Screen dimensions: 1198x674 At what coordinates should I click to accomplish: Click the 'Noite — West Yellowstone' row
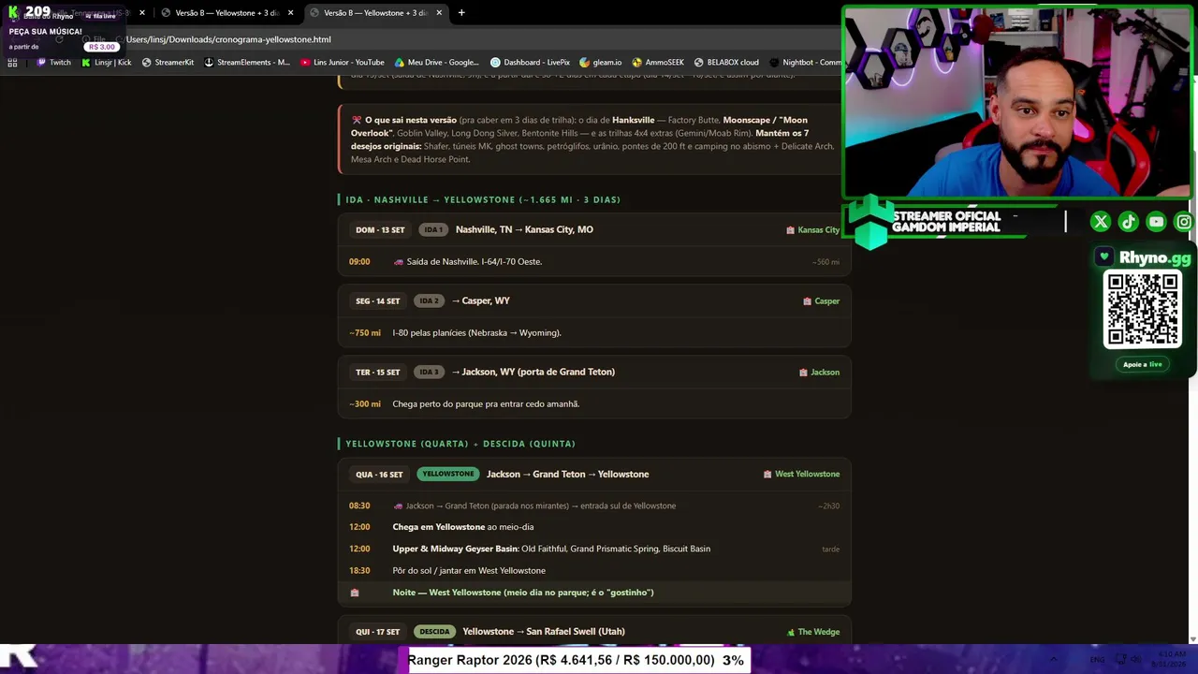tap(594, 593)
